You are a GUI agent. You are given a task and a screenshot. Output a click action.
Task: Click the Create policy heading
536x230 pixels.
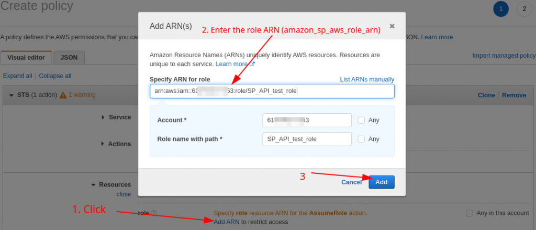click(x=37, y=6)
